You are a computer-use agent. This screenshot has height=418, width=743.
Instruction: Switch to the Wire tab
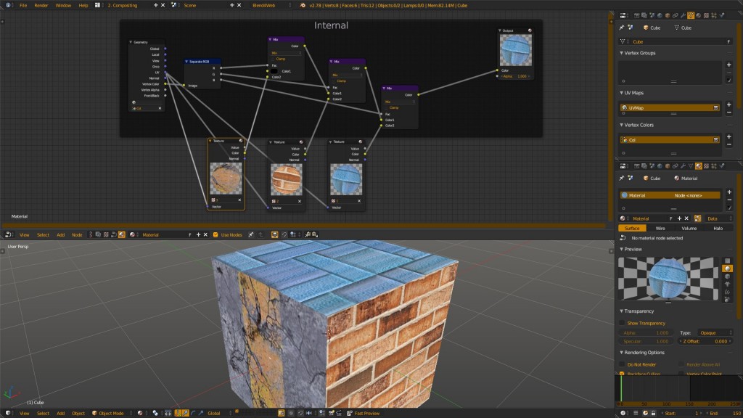pyautogui.click(x=661, y=228)
